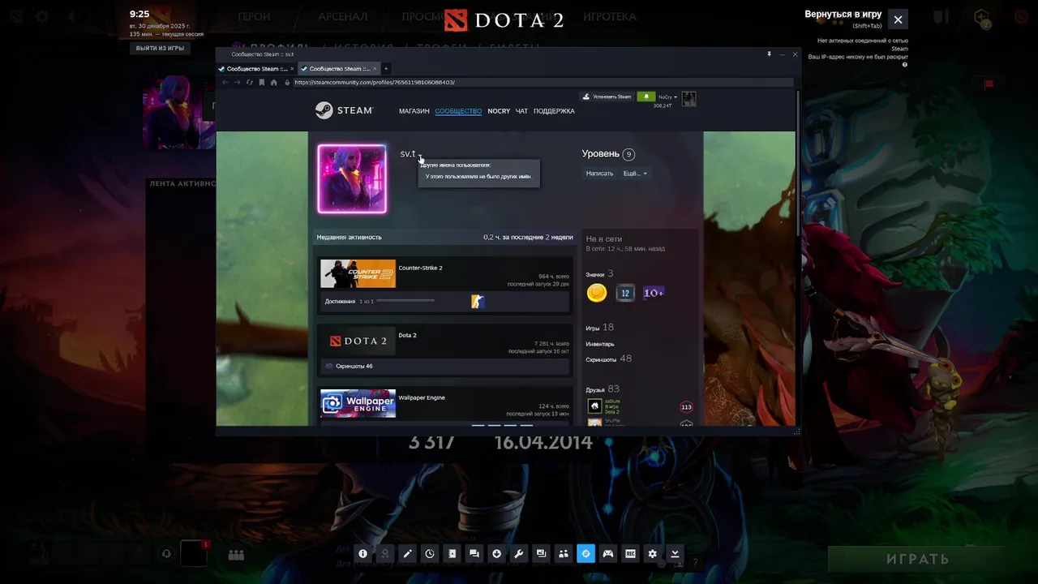Collapse overlay toolbar with the down-arrow icon
Viewport: 1038px width, 584px height.
click(675, 554)
